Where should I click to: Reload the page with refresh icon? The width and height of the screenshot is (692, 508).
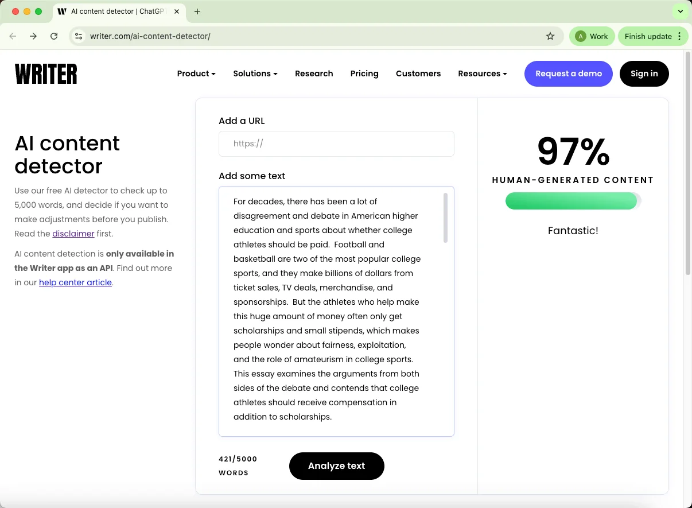click(54, 36)
